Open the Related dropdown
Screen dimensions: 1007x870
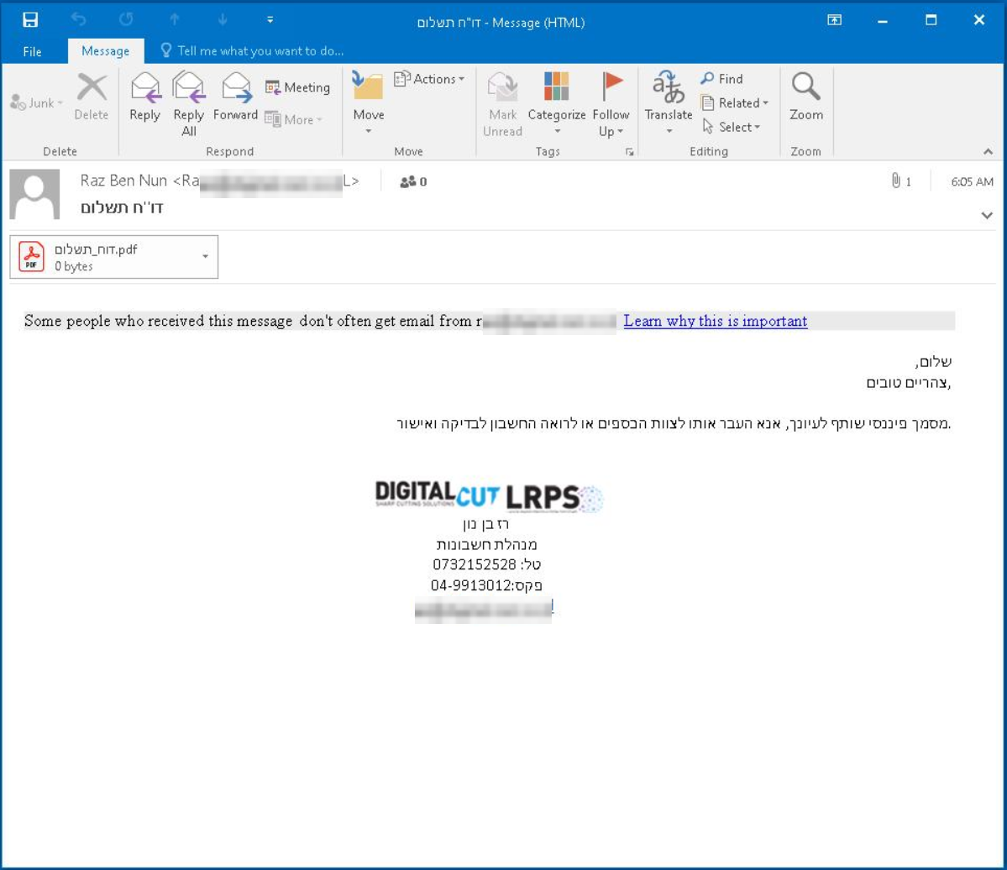tap(735, 102)
